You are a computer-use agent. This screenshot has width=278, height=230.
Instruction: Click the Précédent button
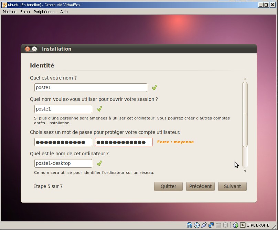tap(200, 186)
